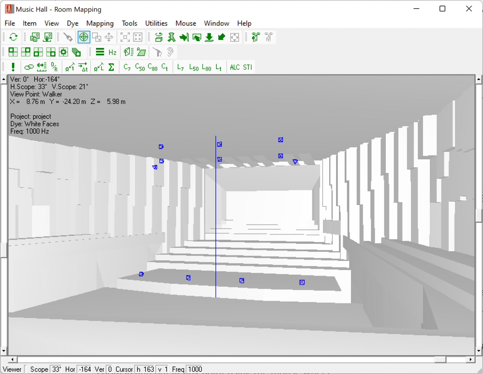Click the cascade windows layout icon
Viewport: 483px width, 374px height.
point(76,52)
